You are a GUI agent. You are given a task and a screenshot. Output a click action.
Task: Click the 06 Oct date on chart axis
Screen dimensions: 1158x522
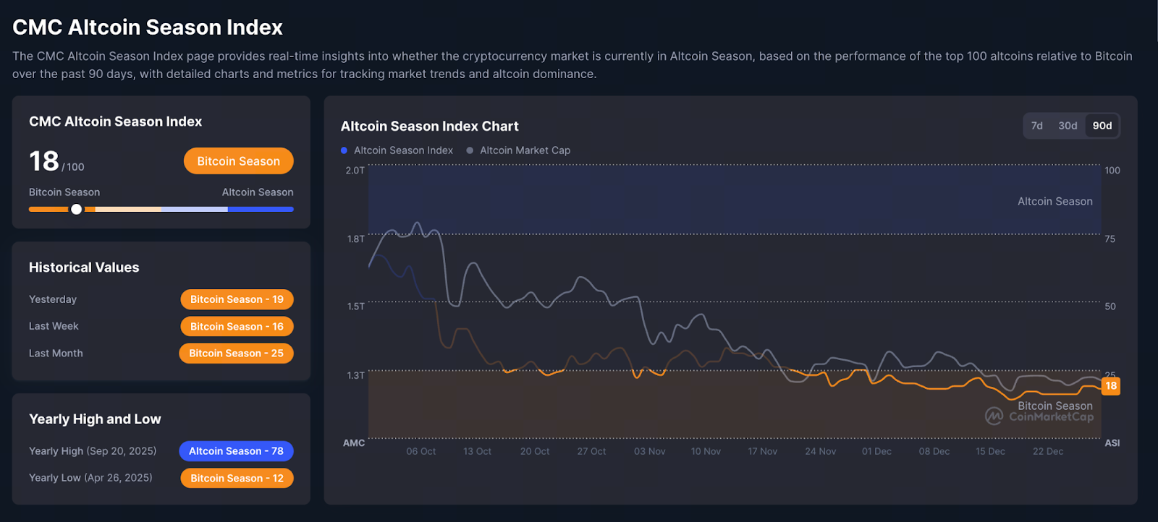pyautogui.click(x=420, y=451)
